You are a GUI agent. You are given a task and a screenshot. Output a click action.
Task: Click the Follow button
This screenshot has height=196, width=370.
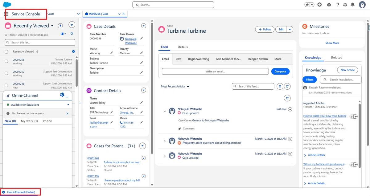[x=265, y=29]
